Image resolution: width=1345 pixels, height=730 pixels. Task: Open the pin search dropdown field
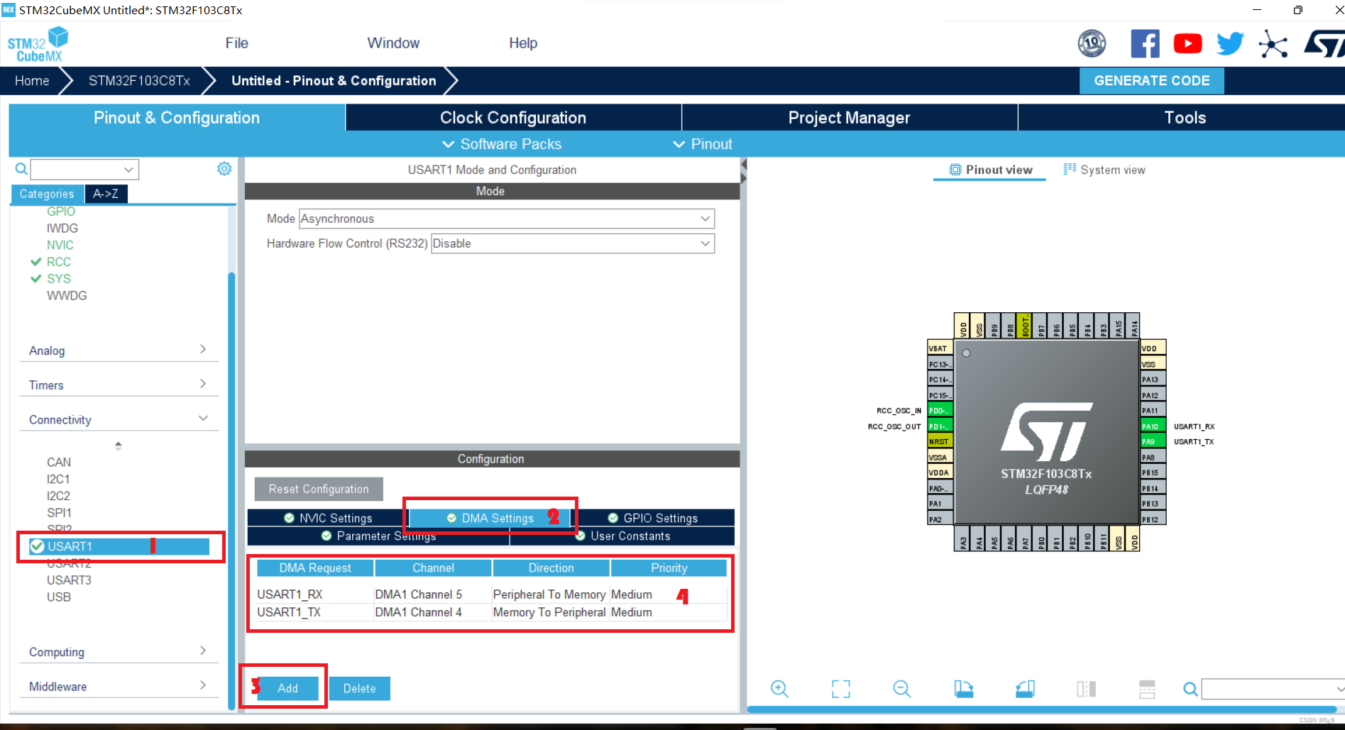[1273, 689]
